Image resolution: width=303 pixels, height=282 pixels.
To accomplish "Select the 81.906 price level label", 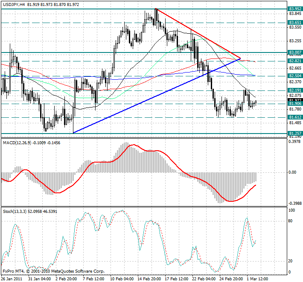I will (295, 104).
